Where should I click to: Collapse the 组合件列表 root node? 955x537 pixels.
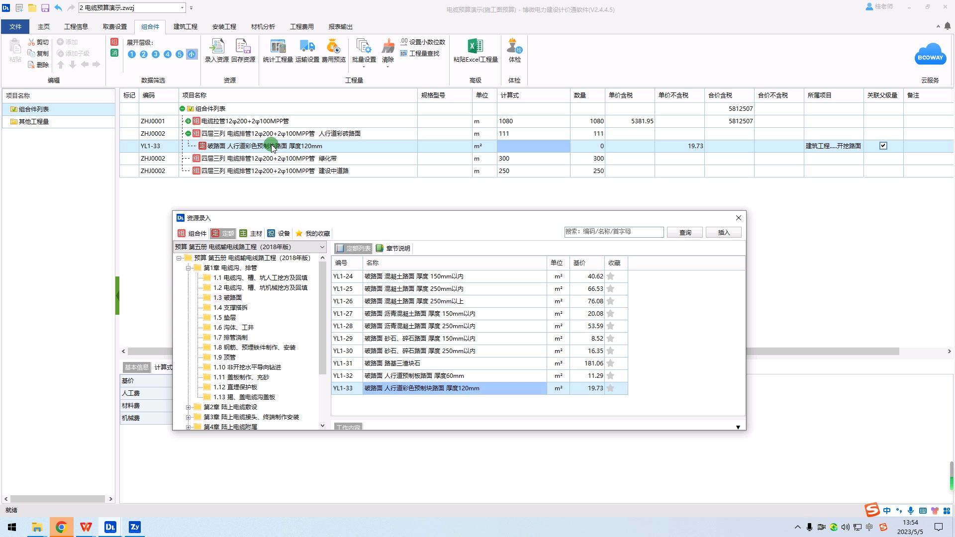coord(182,109)
